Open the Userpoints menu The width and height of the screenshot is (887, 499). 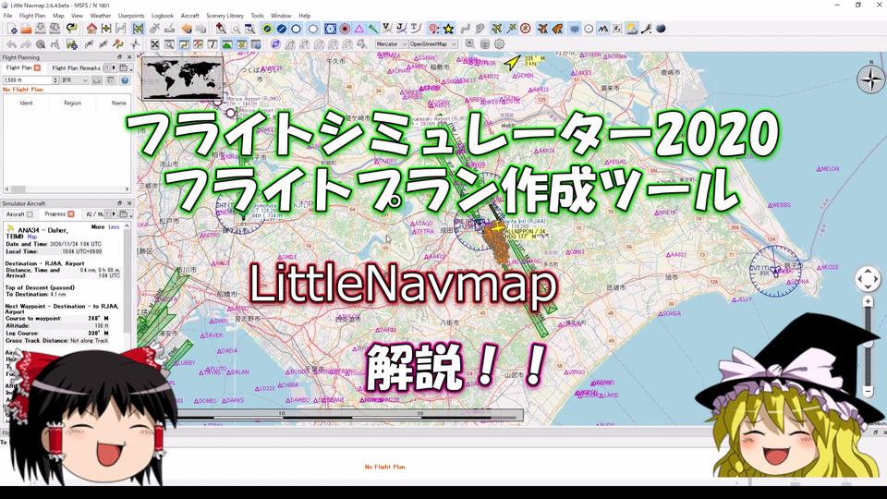pos(131,16)
